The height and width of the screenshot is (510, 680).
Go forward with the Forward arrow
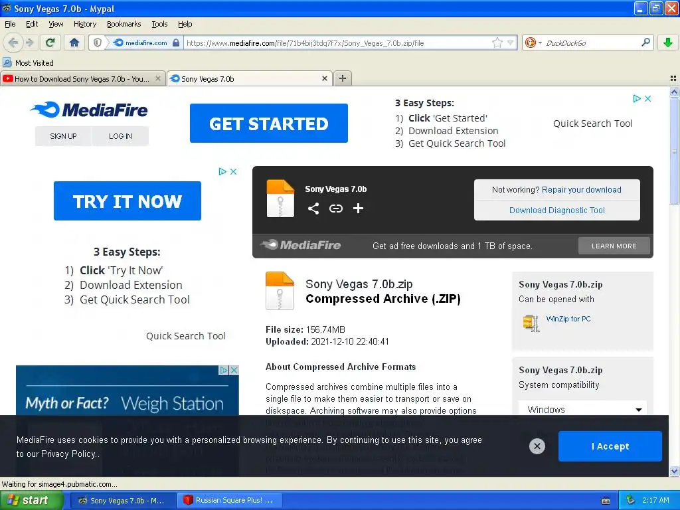(x=29, y=42)
